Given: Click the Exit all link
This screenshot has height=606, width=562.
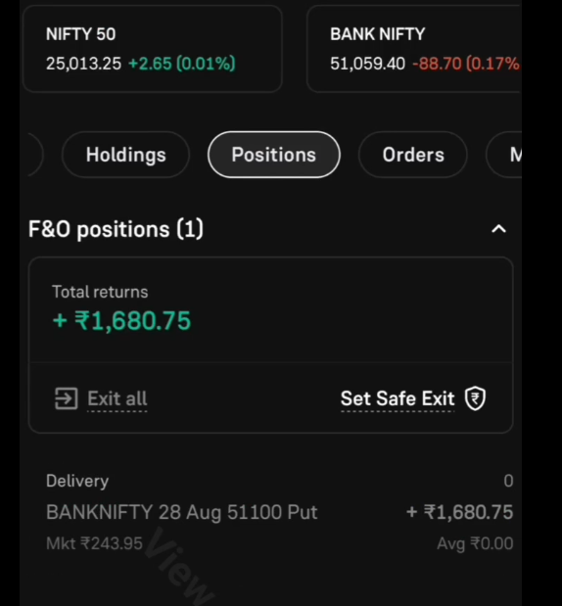Looking at the screenshot, I should 117,398.
